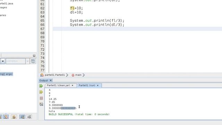Expand the chevron after parte01.Parte01 breadcrumb
The height and width of the screenshot is (125, 222).
click(x=67, y=75)
